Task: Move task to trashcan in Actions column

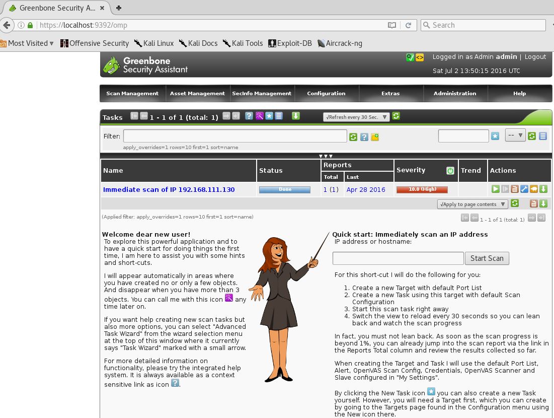Action: (x=515, y=189)
